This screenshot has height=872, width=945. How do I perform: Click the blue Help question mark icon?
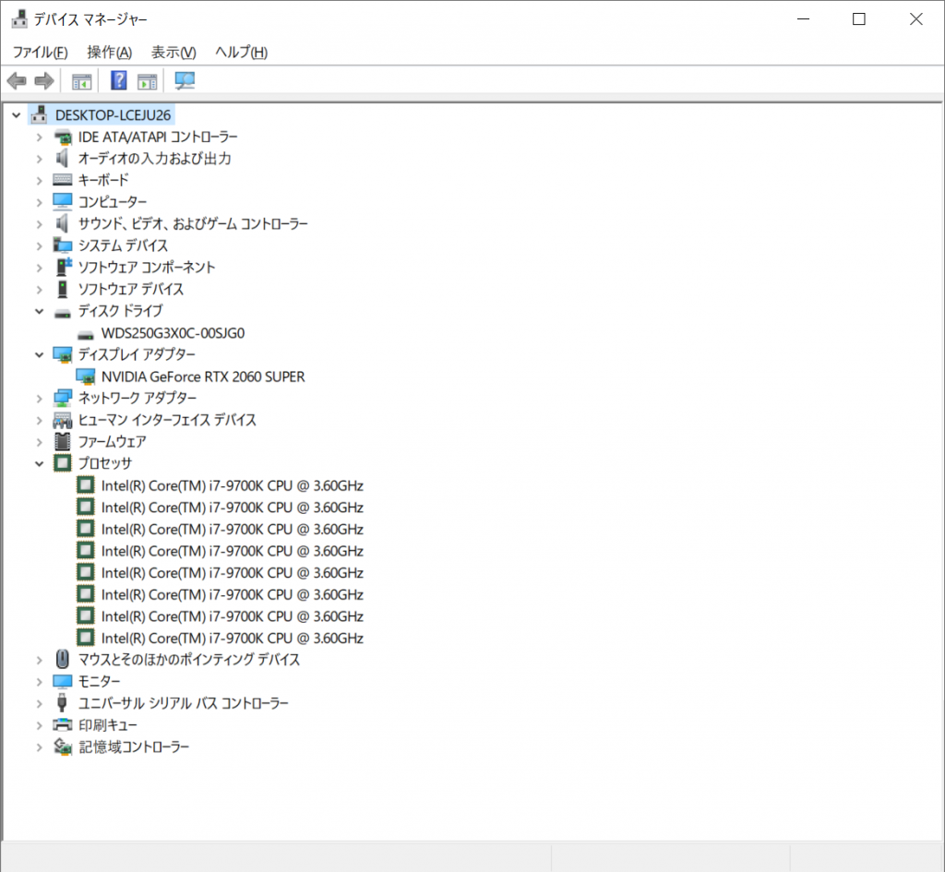(x=119, y=81)
